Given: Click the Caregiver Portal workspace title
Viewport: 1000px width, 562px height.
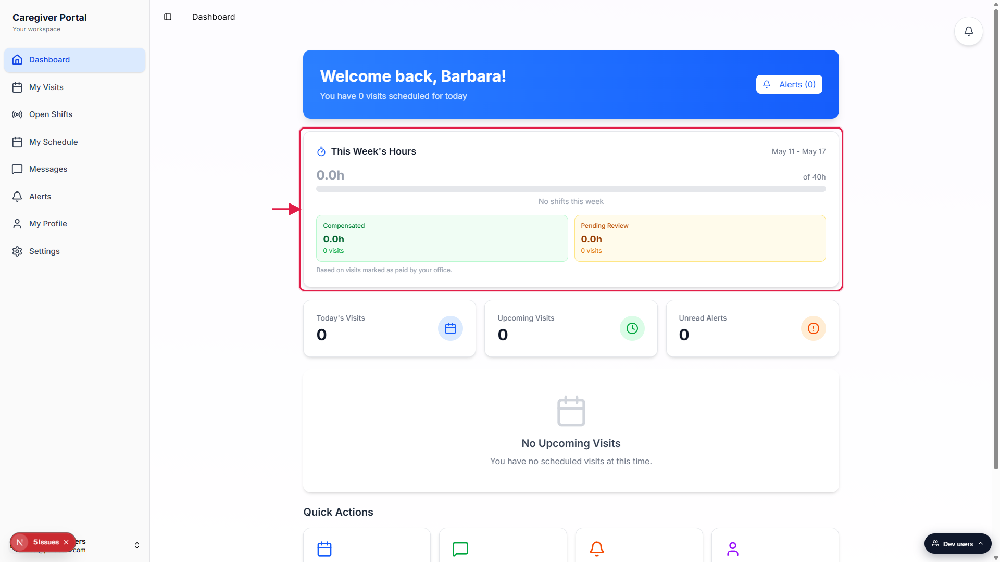Looking at the screenshot, I should coord(49,18).
